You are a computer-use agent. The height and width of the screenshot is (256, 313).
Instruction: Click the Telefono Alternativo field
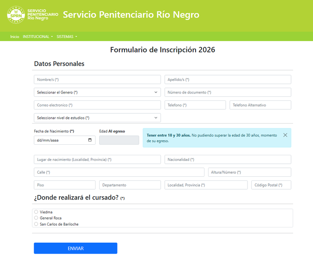[260, 105]
